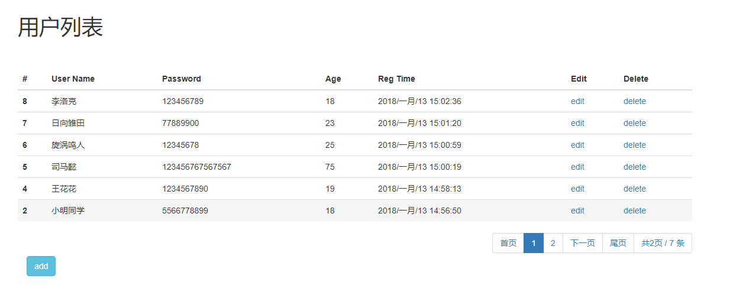746x301 pixels.
Task: Edit user 小明同学
Action: [x=577, y=211]
